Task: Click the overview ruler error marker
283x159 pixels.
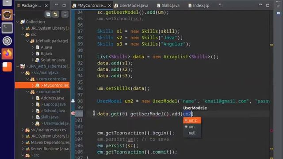Action: tap(272, 131)
